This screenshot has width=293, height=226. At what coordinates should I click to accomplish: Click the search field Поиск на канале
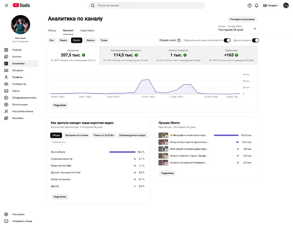click(146, 5)
